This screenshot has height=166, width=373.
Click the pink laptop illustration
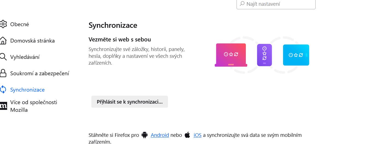(x=231, y=55)
